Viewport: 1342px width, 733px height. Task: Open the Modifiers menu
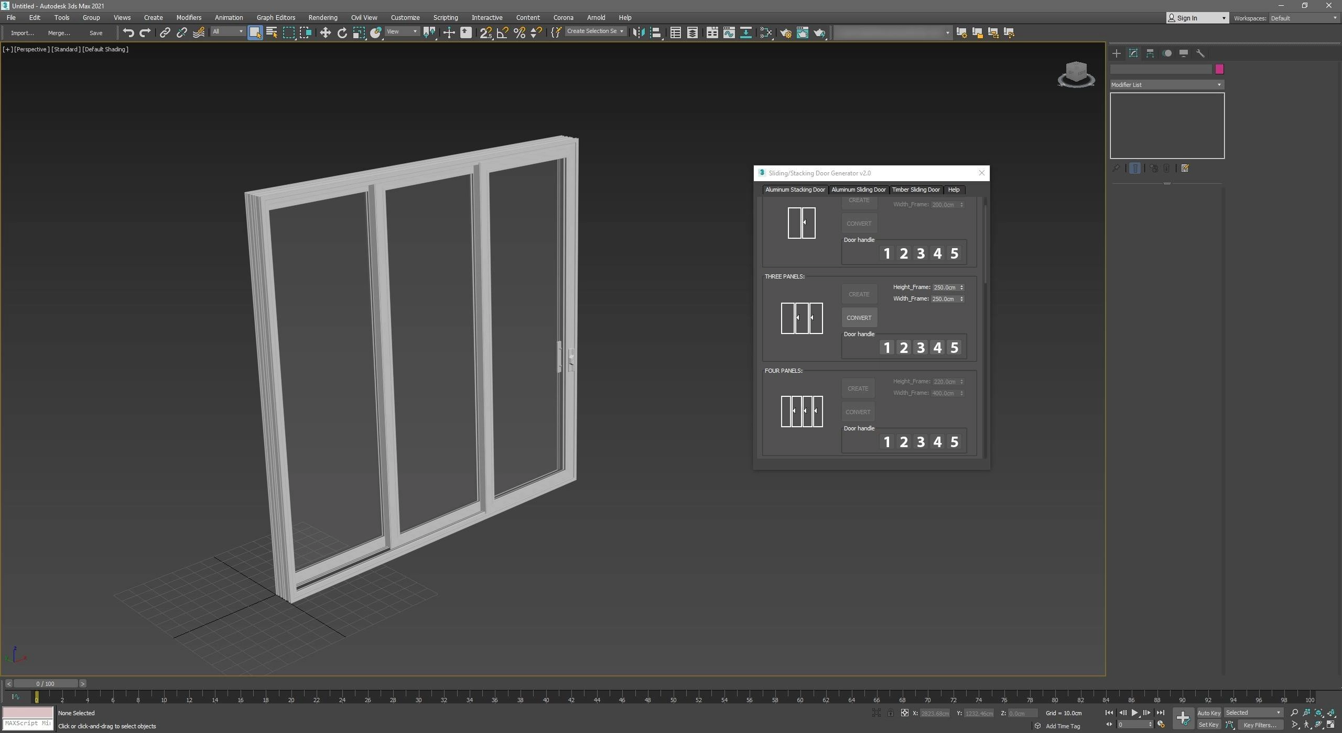189,17
